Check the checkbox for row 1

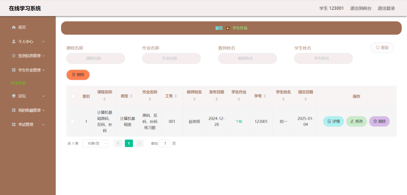pos(73,121)
